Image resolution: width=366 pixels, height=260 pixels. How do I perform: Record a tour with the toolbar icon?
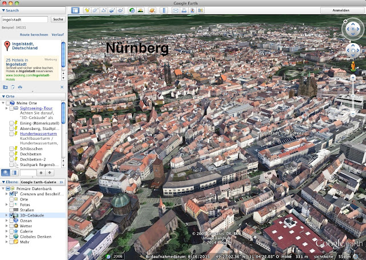click(121, 10)
